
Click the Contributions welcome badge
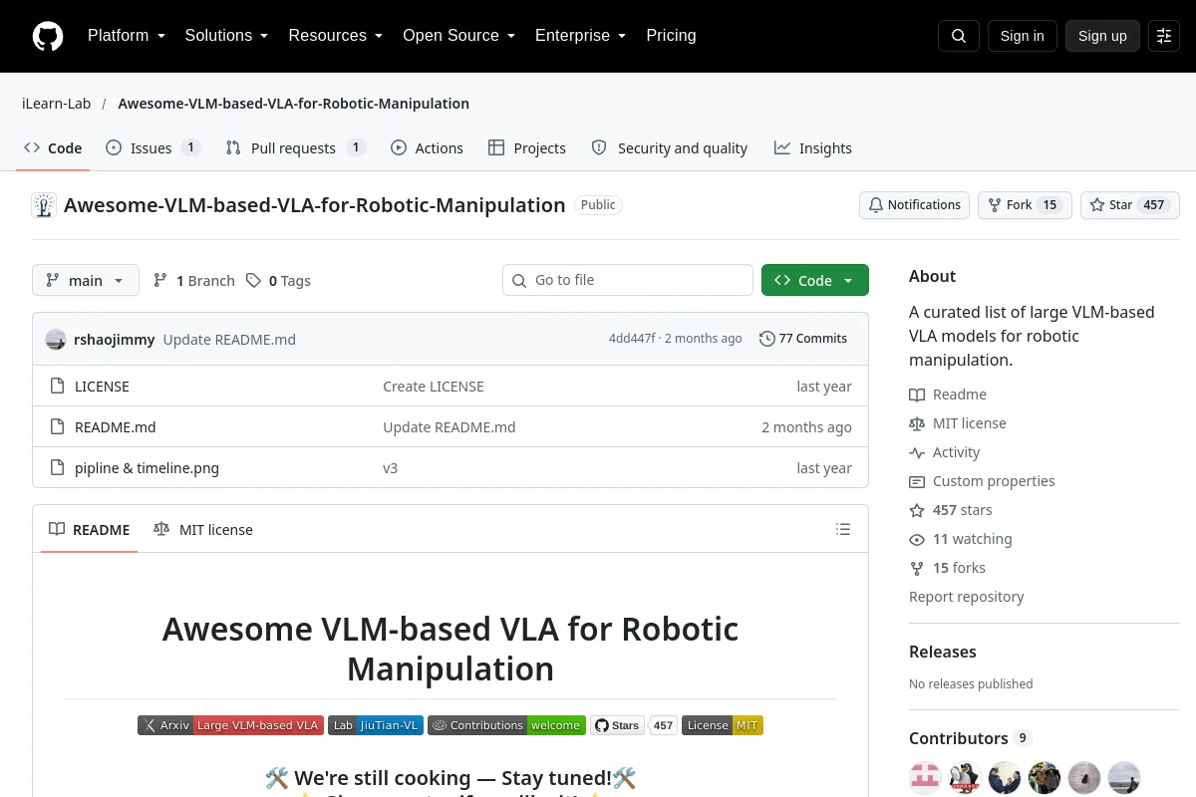click(x=506, y=725)
